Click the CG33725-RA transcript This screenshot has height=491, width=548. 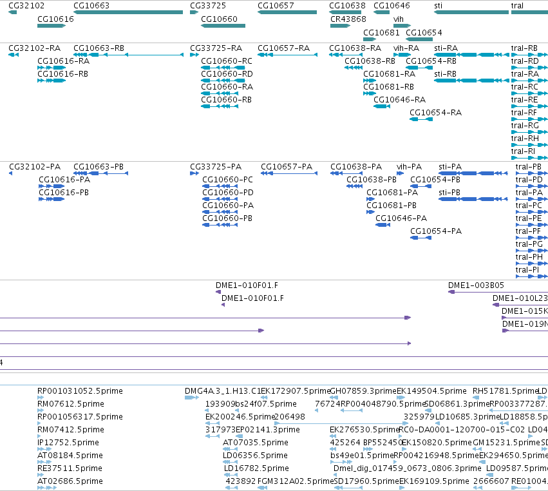coord(194,55)
